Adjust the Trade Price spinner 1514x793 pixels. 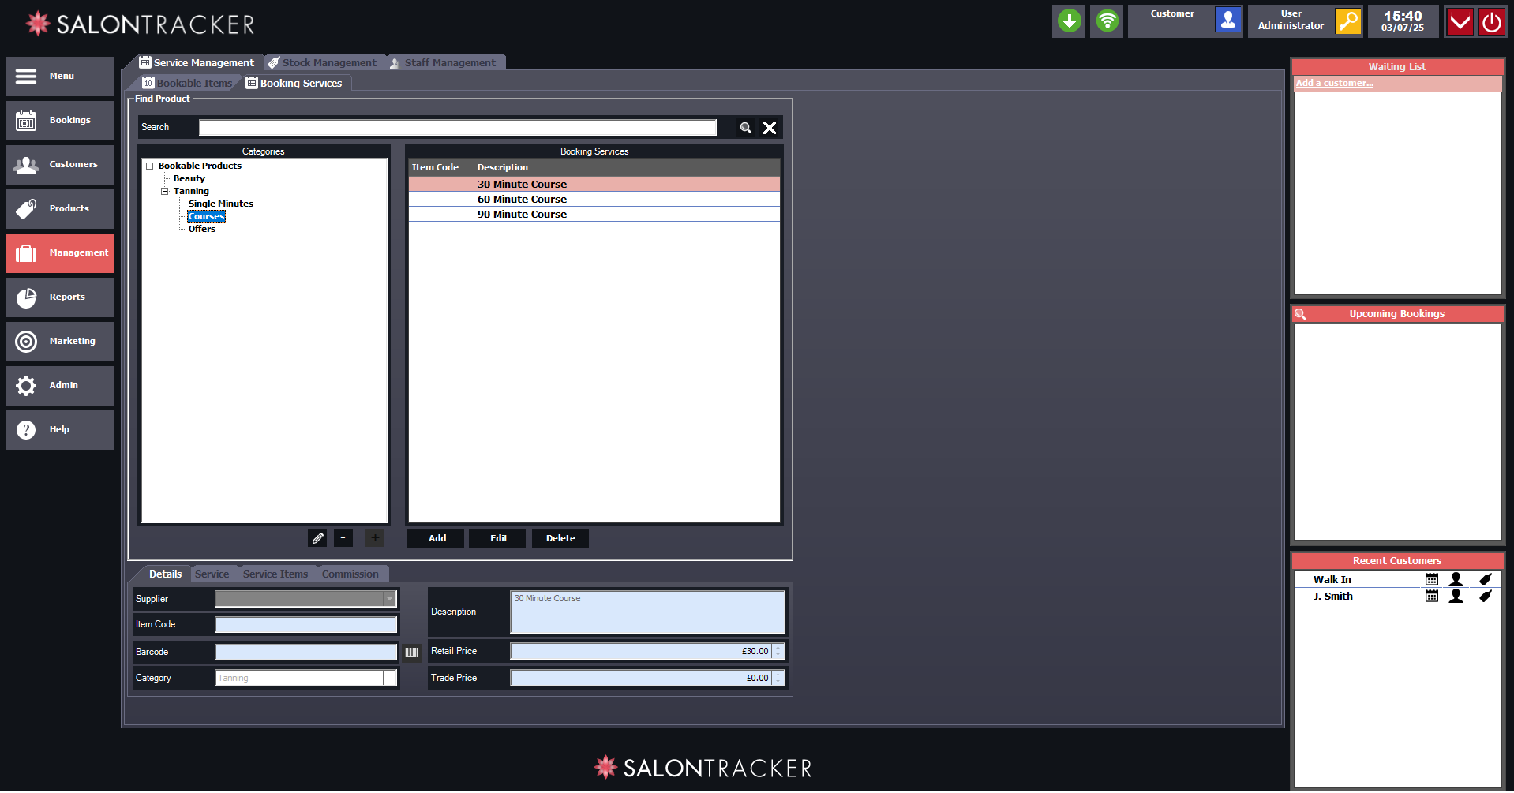coord(778,679)
